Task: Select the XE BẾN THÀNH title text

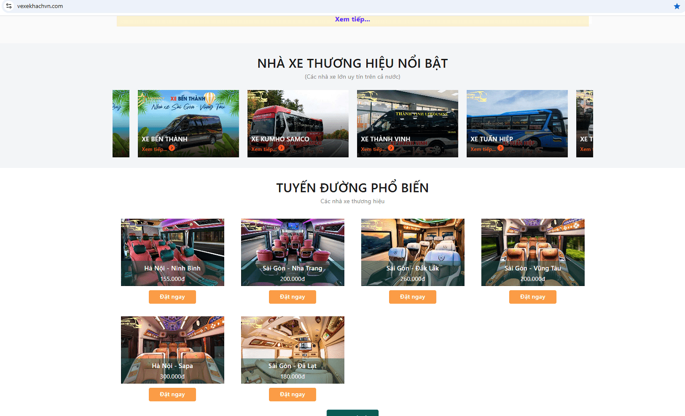Action: (164, 139)
